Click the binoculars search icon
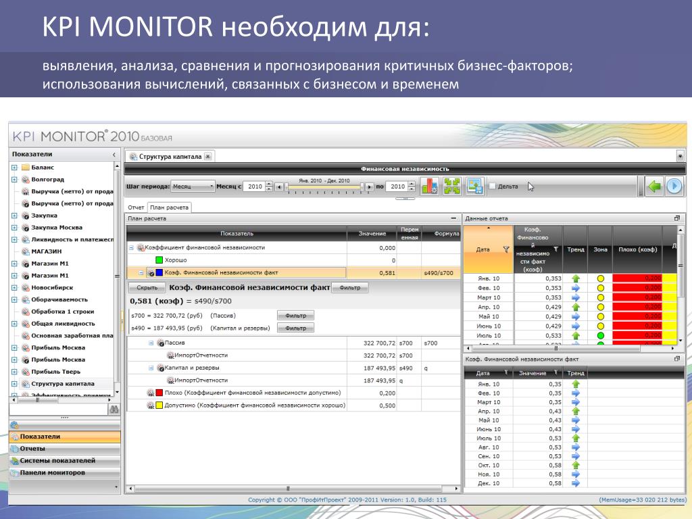The image size is (692, 519). point(114,409)
